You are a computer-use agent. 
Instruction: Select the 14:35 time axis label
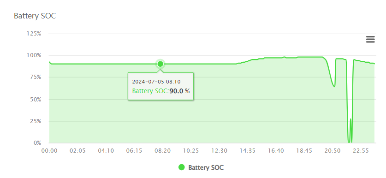[x=248, y=151]
